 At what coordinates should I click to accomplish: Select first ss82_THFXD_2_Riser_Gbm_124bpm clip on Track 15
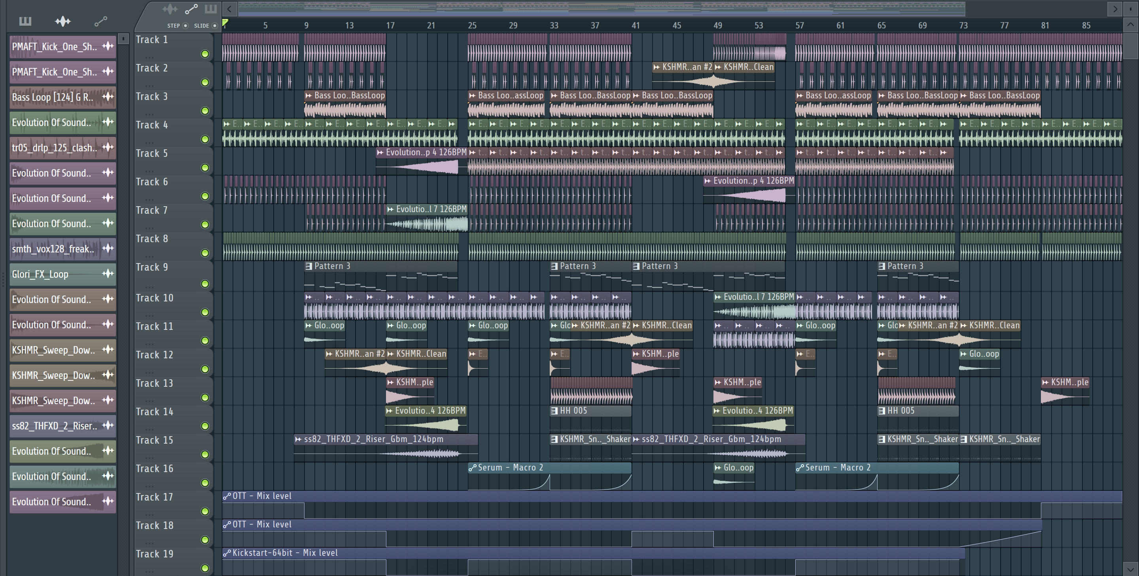click(386, 448)
